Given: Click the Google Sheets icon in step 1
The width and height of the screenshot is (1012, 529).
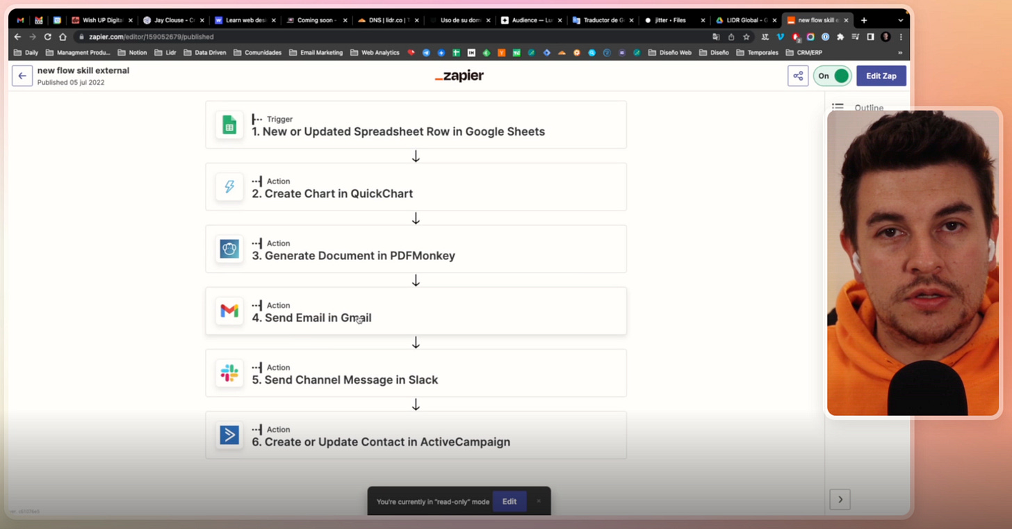Looking at the screenshot, I should [x=229, y=125].
